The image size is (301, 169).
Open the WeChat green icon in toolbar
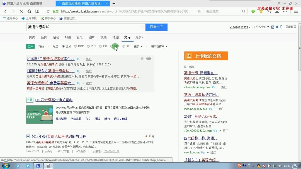click(x=253, y=11)
